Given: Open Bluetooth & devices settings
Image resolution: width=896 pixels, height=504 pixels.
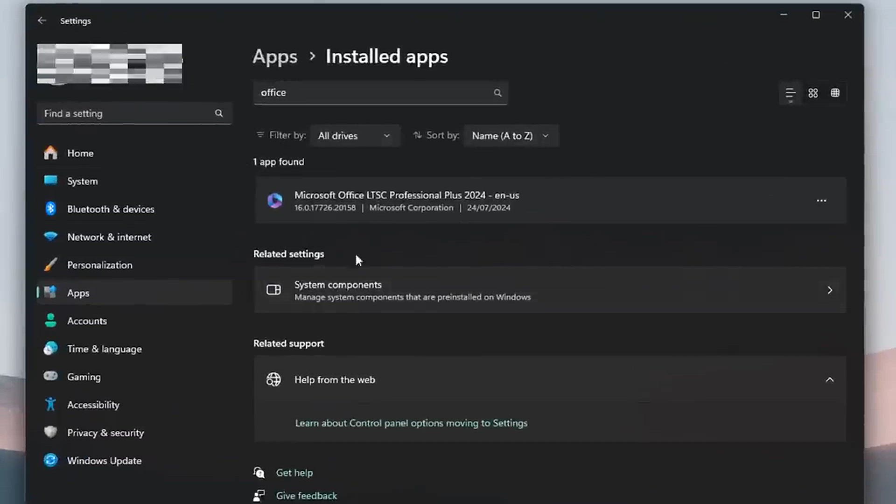Looking at the screenshot, I should pos(111,209).
